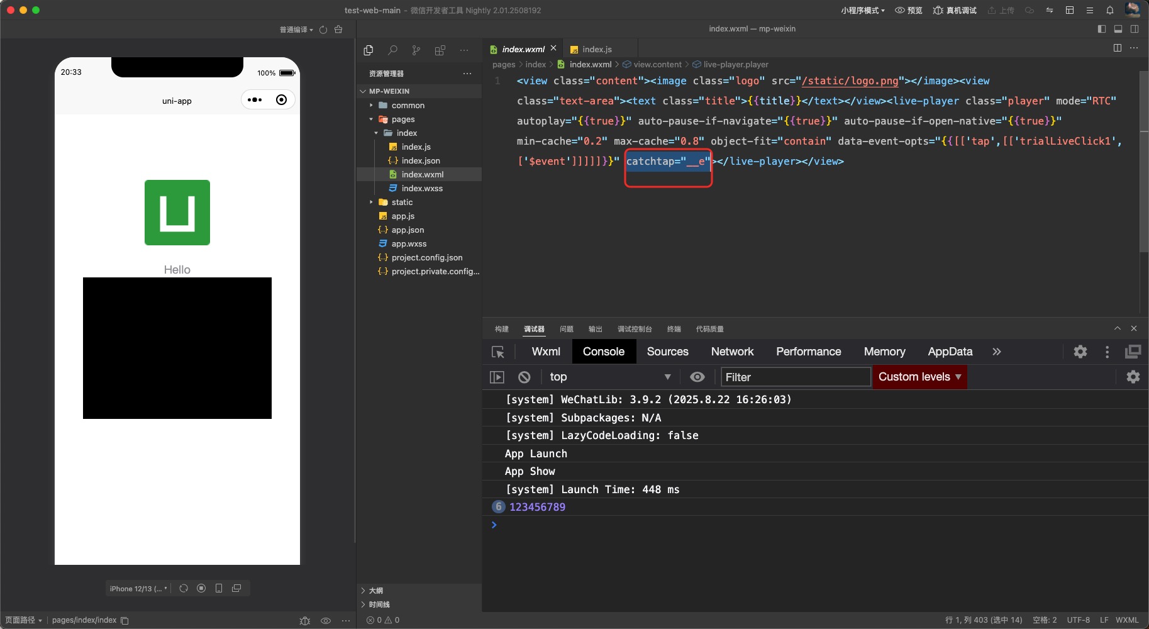
Task: Clear the console with the ban icon
Action: click(524, 377)
